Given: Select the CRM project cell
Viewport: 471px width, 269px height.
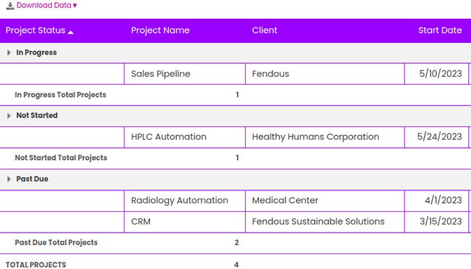Looking at the screenshot, I should 141,221.
